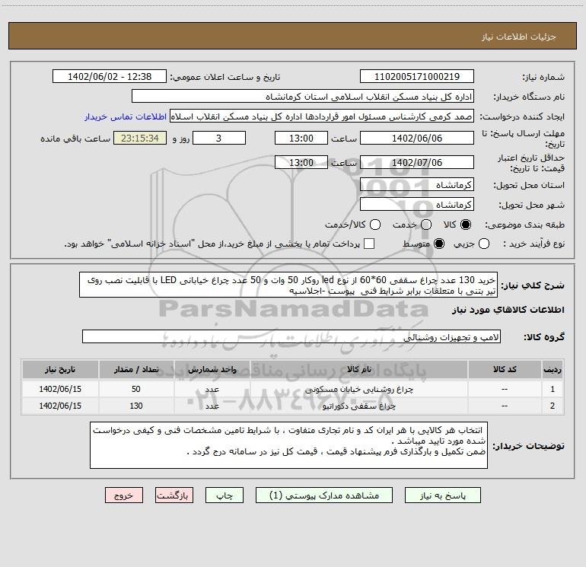Click the delivery city field کرمانشاه
The width and height of the screenshot is (586, 567).
pos(417,204)
